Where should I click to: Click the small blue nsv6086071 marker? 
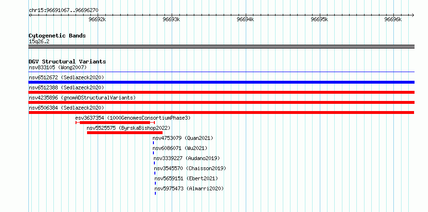pos(153,153)
